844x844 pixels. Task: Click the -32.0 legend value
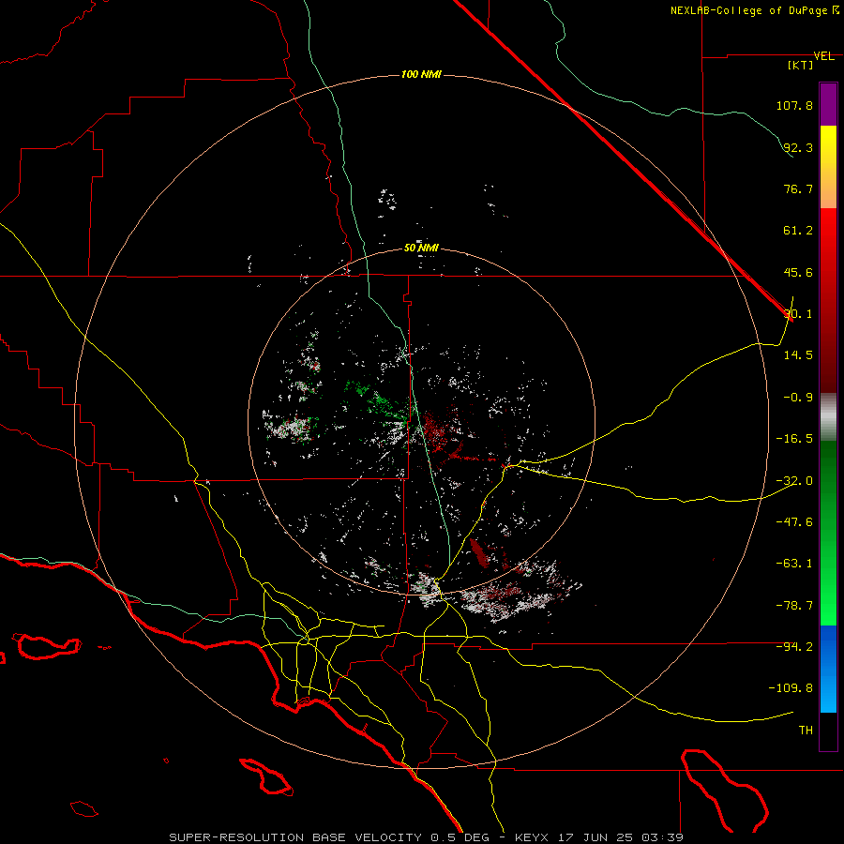click(x=794, y=480)
